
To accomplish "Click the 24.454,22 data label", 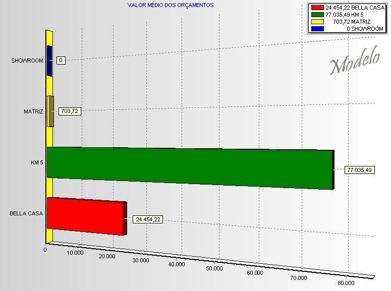I will coord(148,219).
